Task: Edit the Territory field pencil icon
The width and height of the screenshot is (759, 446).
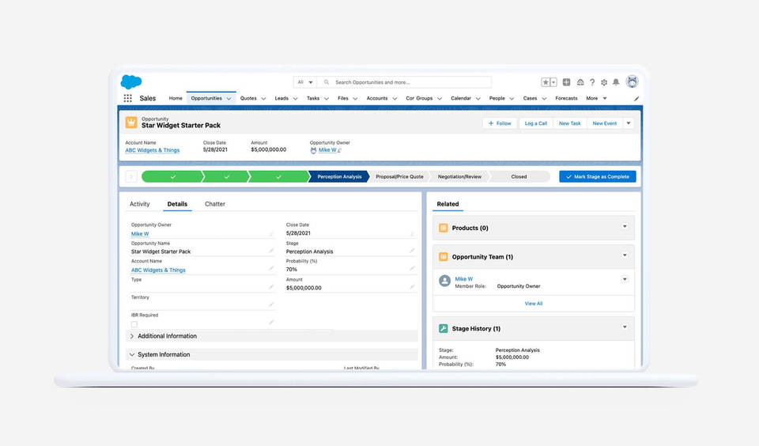Action: click(x=271, y=304)
